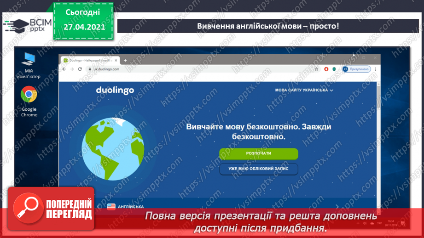The height and width of the screenshot is (238, 424).
Task: Open the volume control in system tray
Action: coord(365,223)
